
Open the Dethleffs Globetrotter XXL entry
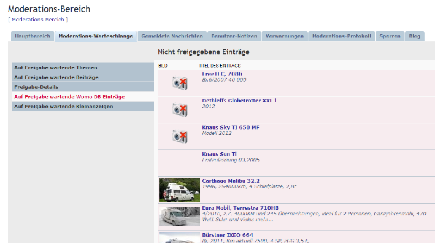point(239,101)
